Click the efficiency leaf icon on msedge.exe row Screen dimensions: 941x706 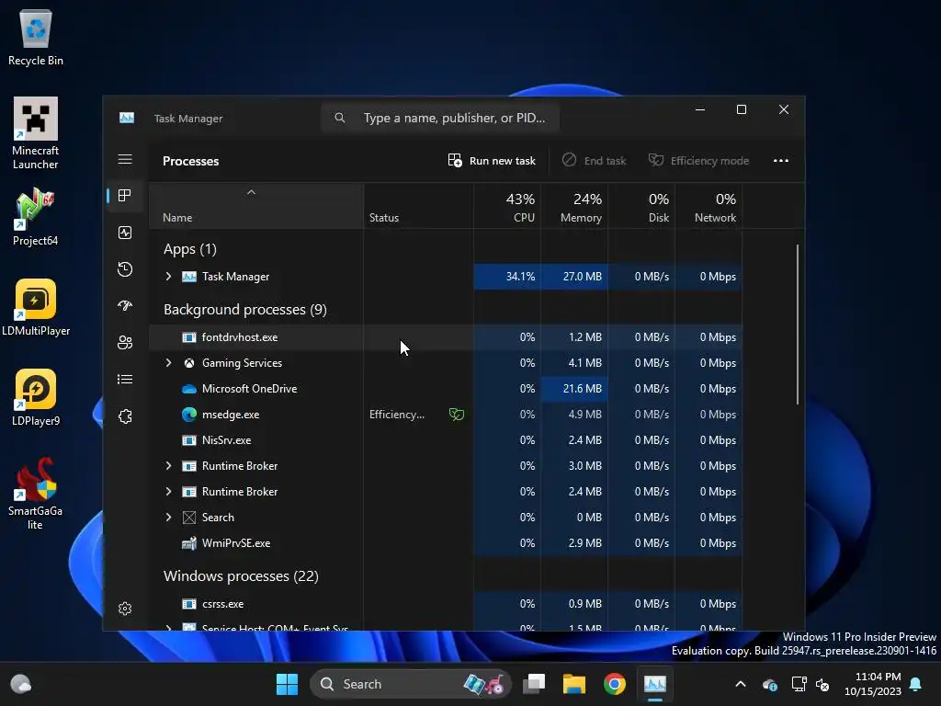[x=457, y=415]
